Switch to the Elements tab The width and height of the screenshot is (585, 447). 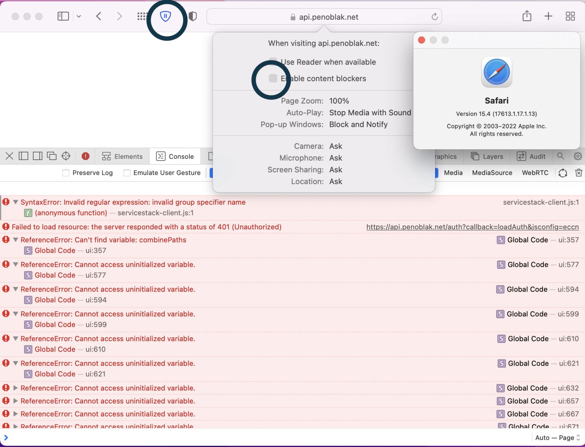pyautogui.click(x=122, y=156)
